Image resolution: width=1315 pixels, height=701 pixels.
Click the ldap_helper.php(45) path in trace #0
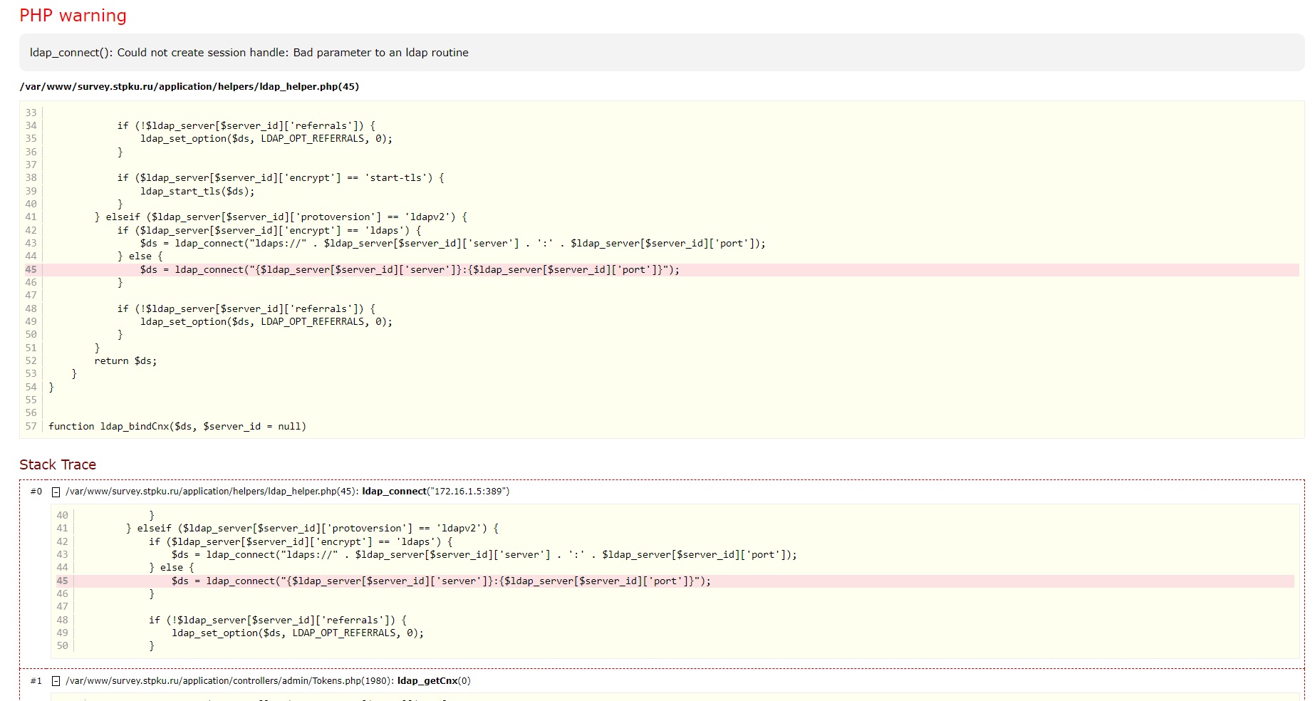(x=212, y=492)
